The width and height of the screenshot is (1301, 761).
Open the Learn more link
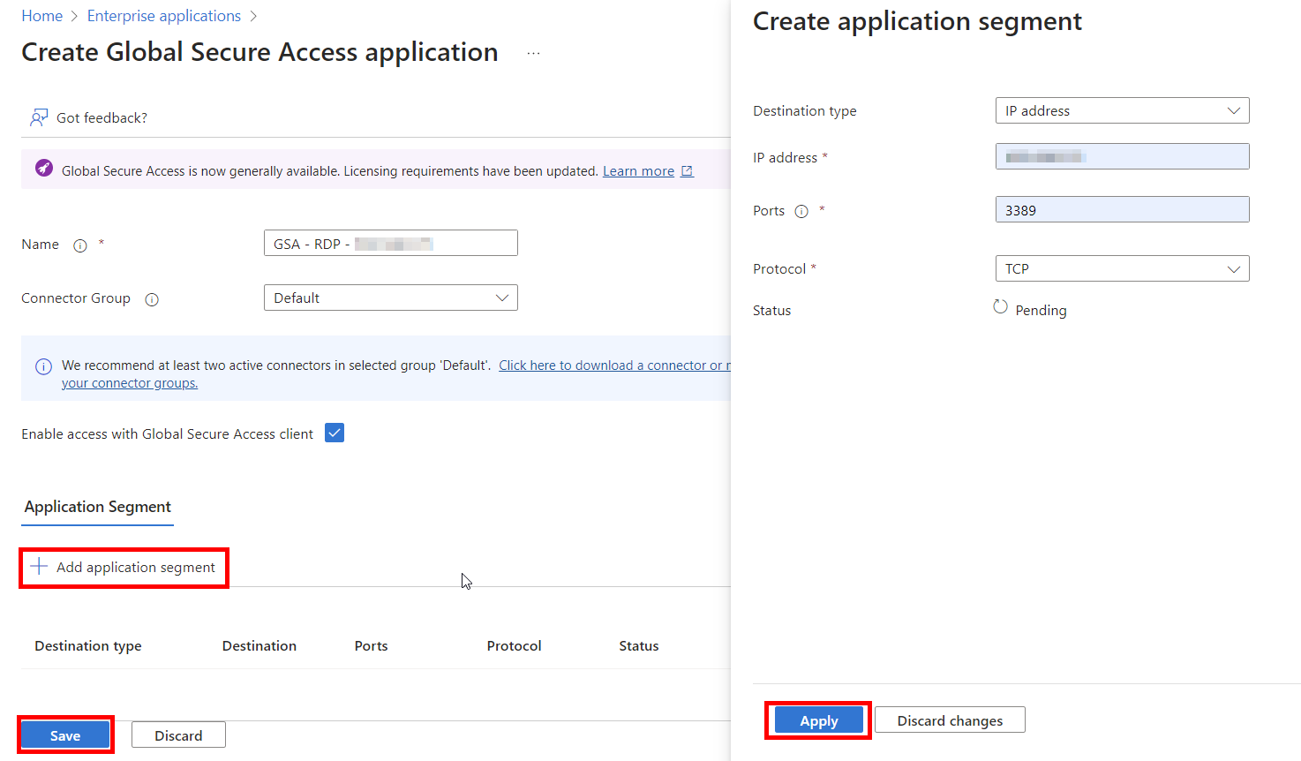click(638, 171)
